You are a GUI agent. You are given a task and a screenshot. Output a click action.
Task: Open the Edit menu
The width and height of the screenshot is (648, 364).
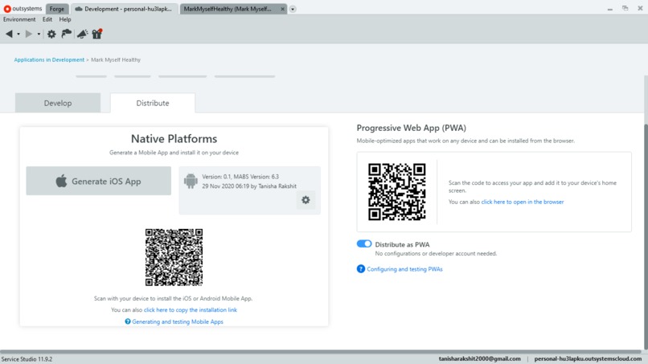tap(47, 19)
